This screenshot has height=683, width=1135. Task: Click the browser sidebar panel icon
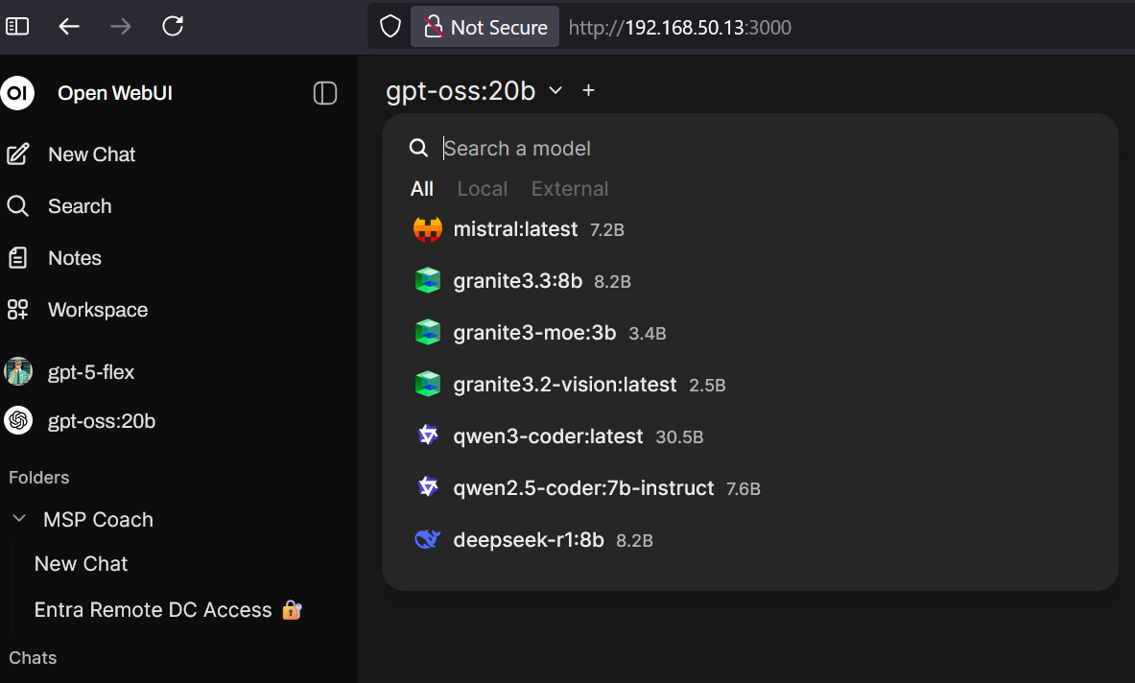17,27
